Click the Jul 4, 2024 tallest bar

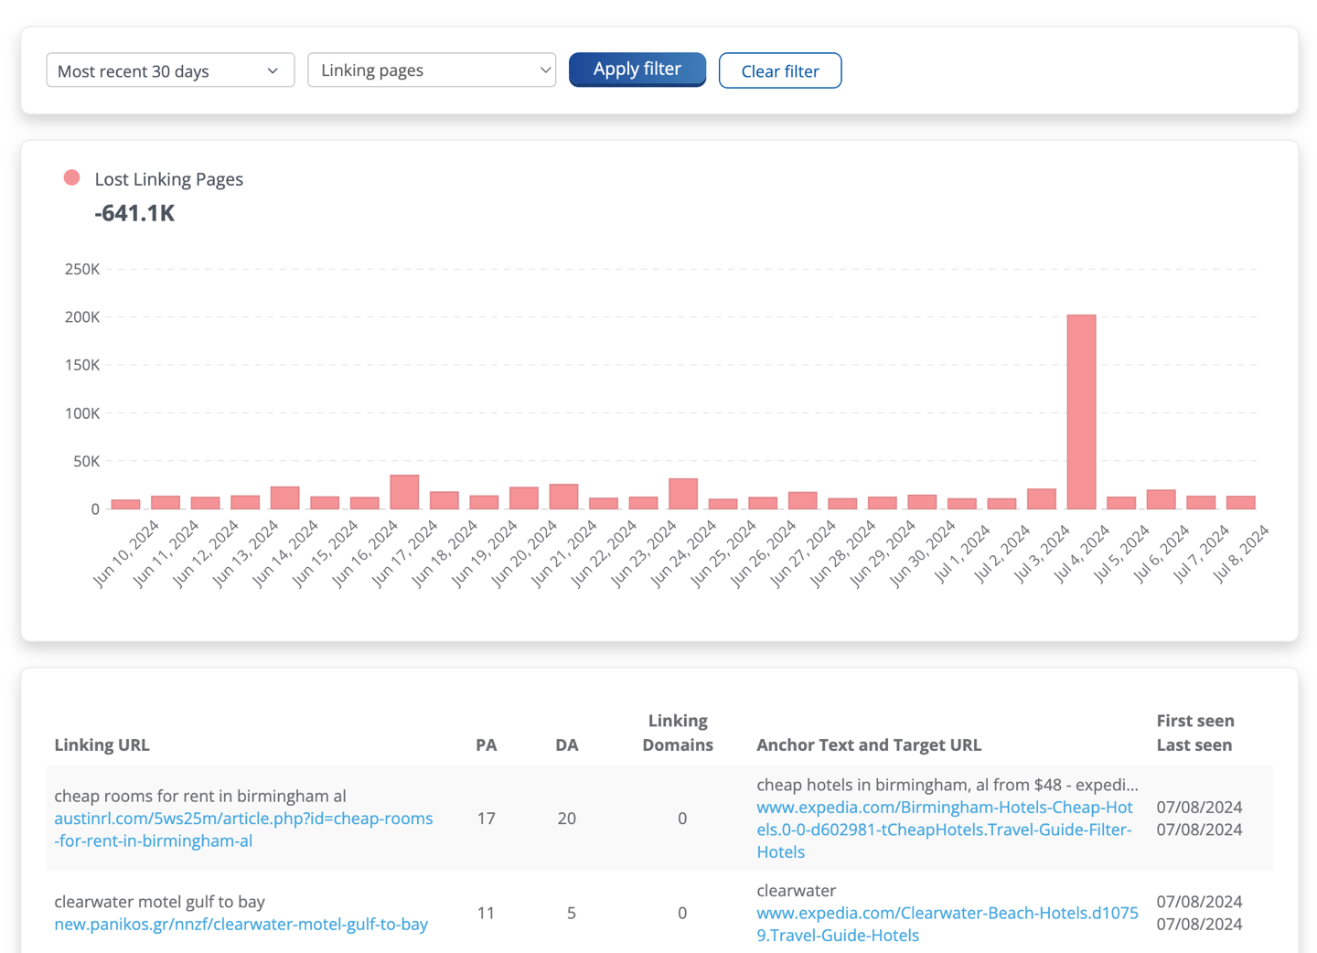[1081, 412]
